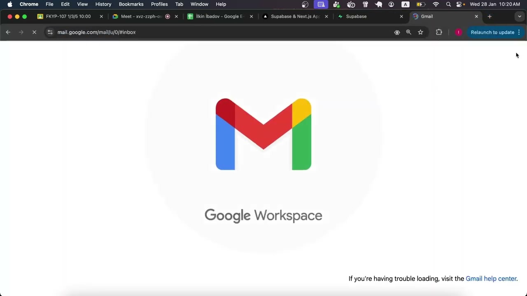Go back using the browser back arrow

[x=8, y=32]
